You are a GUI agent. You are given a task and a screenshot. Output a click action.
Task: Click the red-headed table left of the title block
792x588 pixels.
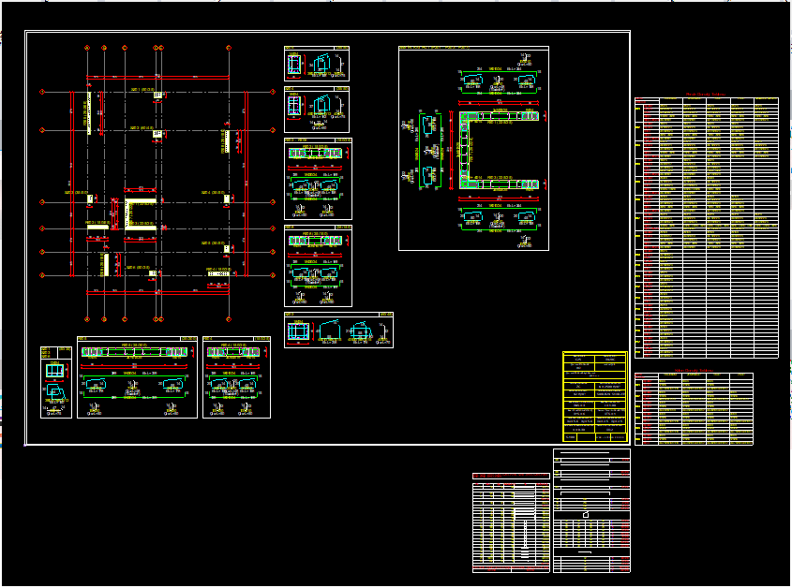tap(511, 522)
